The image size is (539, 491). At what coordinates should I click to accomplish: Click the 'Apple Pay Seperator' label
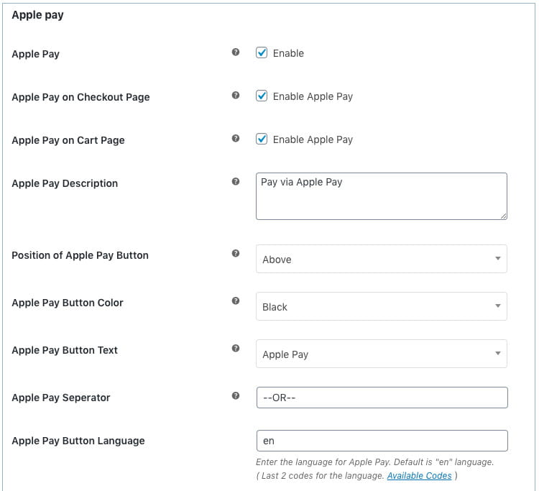pos(61,398)
